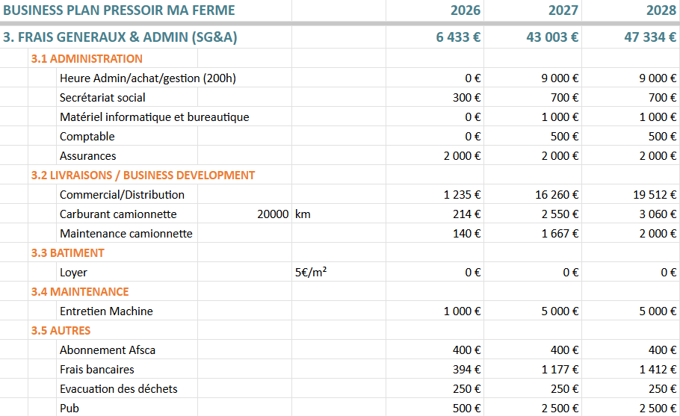Select Maintenance camionnette 2026 value
Image resolution: width=680 pixels, height=416 pixels.
467,234
